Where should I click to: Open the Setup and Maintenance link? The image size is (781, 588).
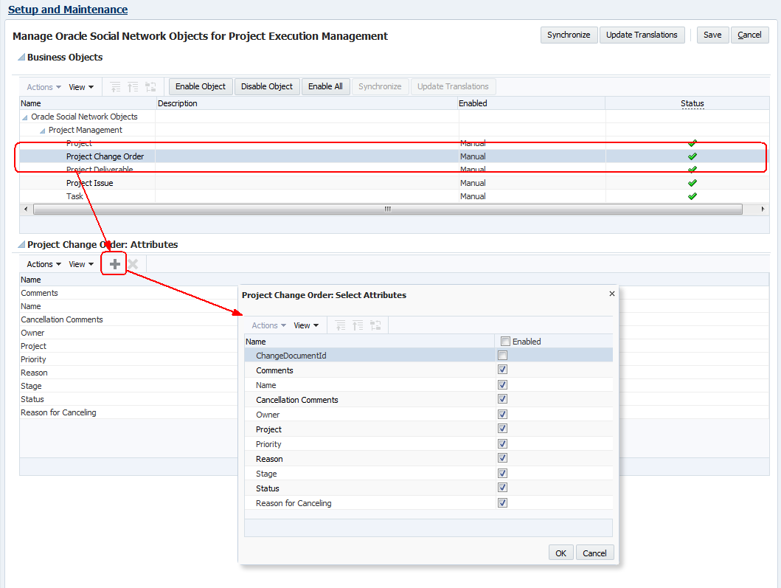[x=68, y=10]
